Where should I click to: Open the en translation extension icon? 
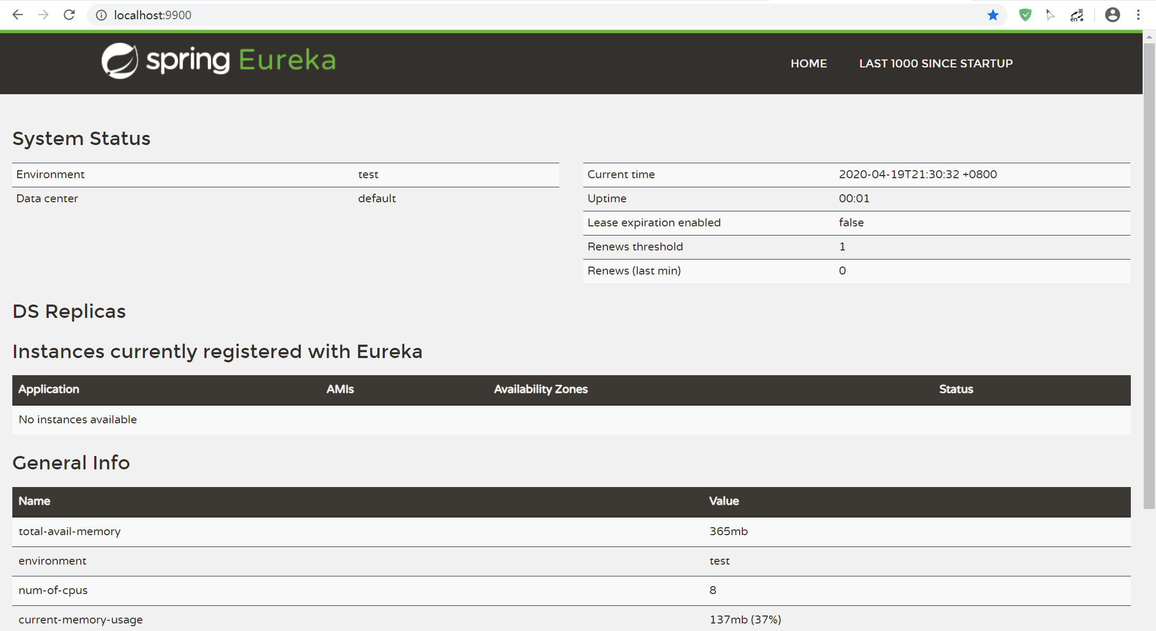1077,15
